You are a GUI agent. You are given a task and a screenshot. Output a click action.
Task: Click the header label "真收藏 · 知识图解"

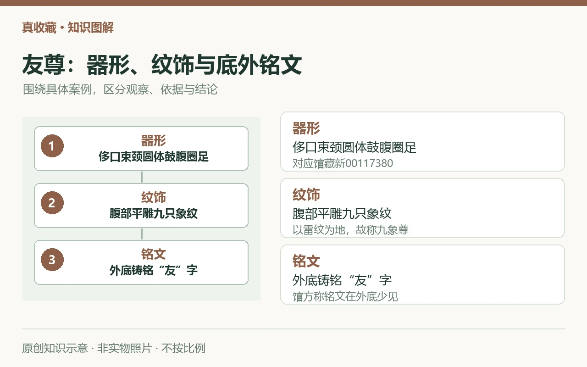point(68,28)
